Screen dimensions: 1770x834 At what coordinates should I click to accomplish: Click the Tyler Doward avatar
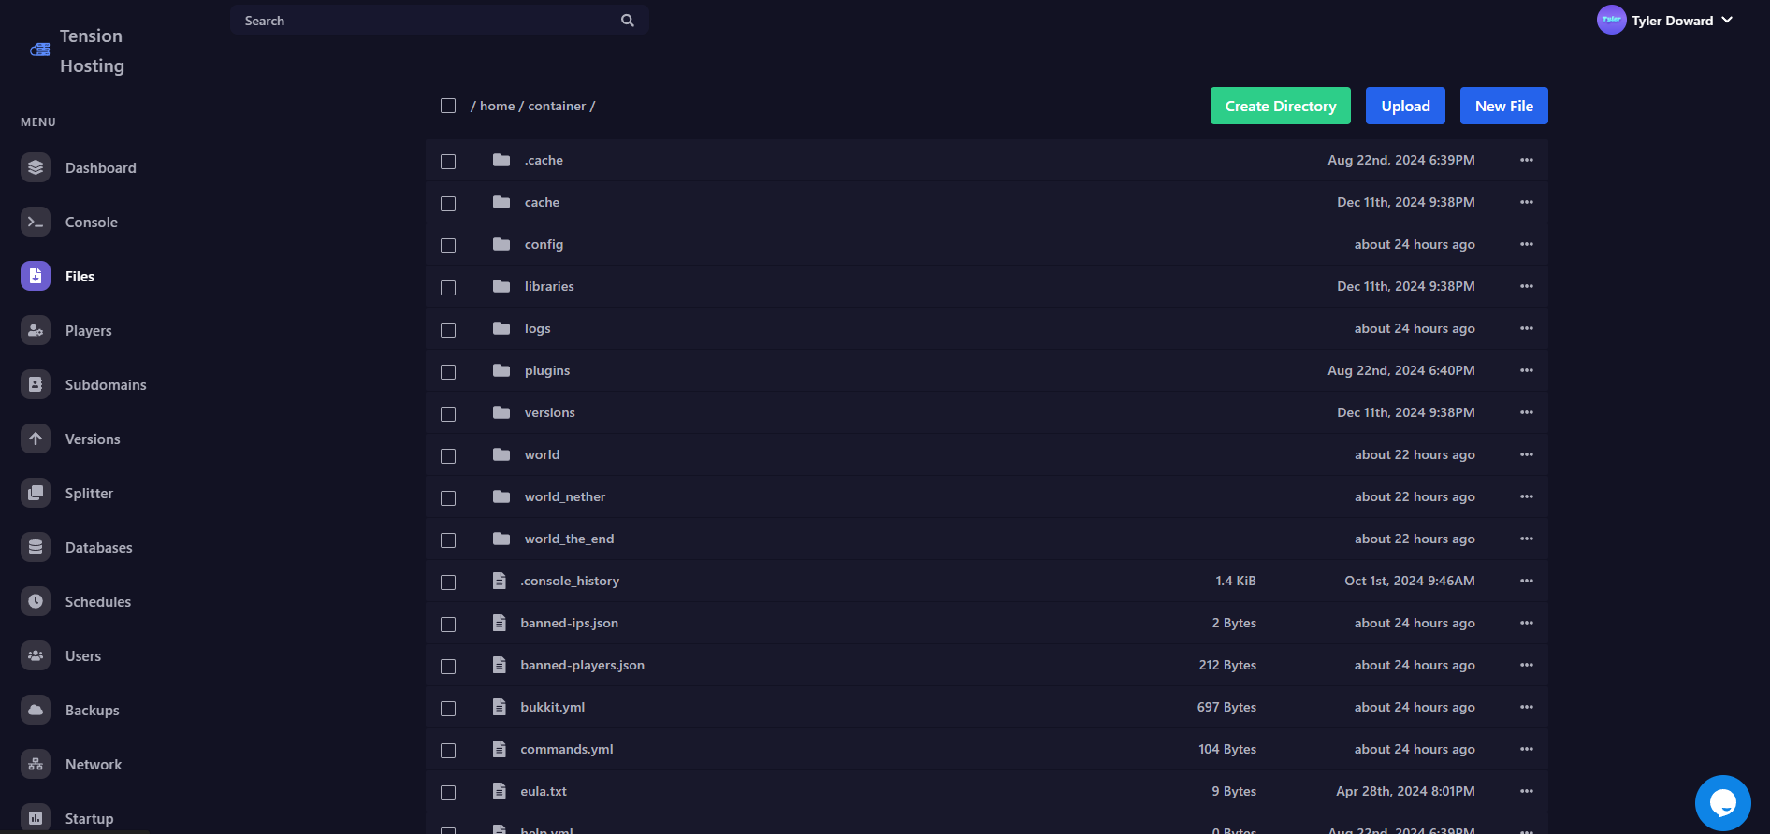tap(1611, 20)
